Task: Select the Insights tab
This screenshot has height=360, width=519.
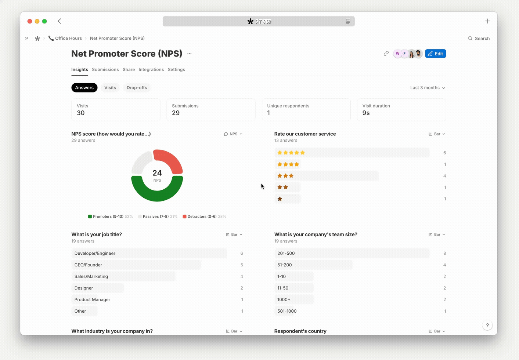Action: click(x=80, y=69)
